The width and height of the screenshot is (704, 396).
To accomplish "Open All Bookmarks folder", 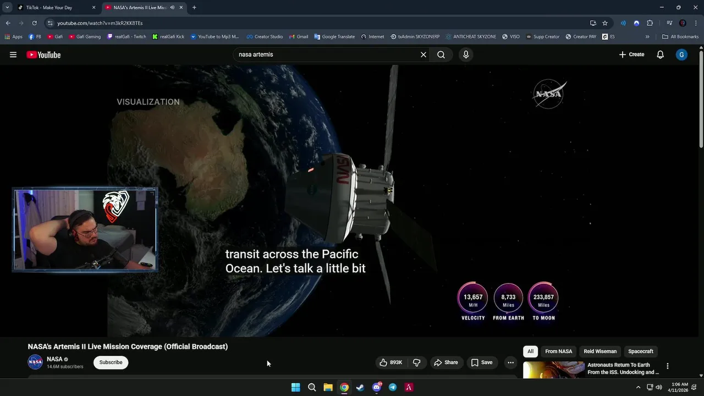I will (680, 37).
